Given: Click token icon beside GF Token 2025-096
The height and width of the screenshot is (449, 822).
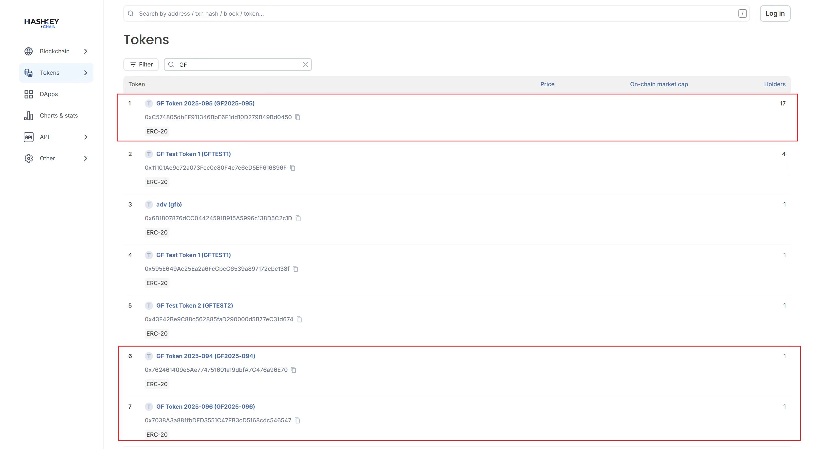Looking at the screenshot, I should (x=149, y=407).
